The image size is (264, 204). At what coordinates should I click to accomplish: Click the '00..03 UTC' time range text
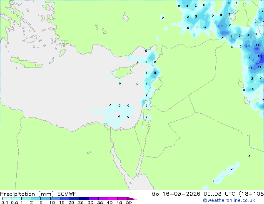click(x=219, y=194)
